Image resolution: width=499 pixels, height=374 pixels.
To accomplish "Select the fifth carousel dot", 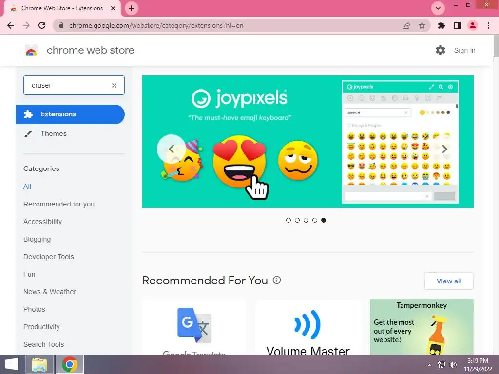I will tap(324, 220).
